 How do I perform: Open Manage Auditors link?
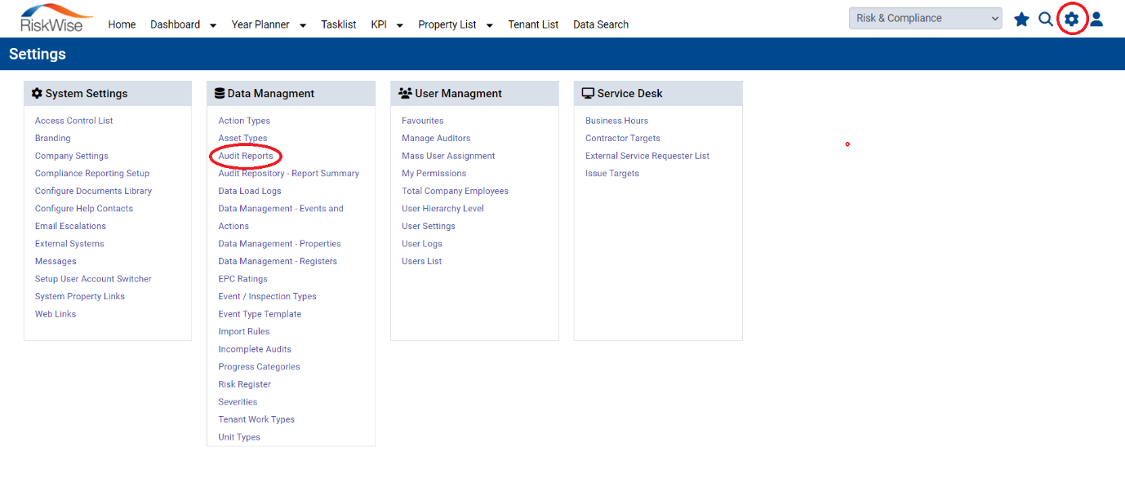click(436, 139)
